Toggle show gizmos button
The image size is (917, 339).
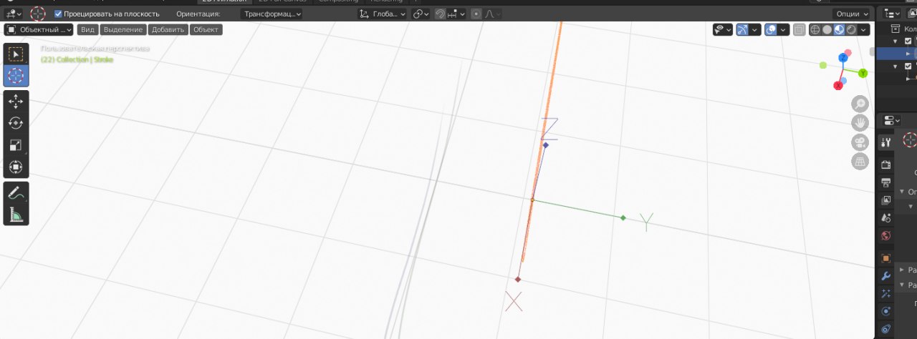click(743, 29)
